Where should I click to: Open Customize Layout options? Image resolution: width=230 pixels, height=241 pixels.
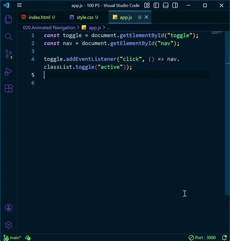pos(147,6)
